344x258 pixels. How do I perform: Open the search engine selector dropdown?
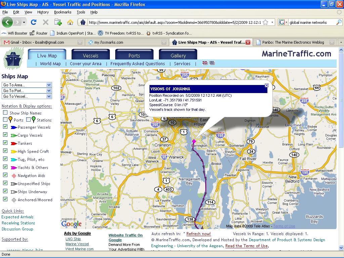click(x=283, y=22)
